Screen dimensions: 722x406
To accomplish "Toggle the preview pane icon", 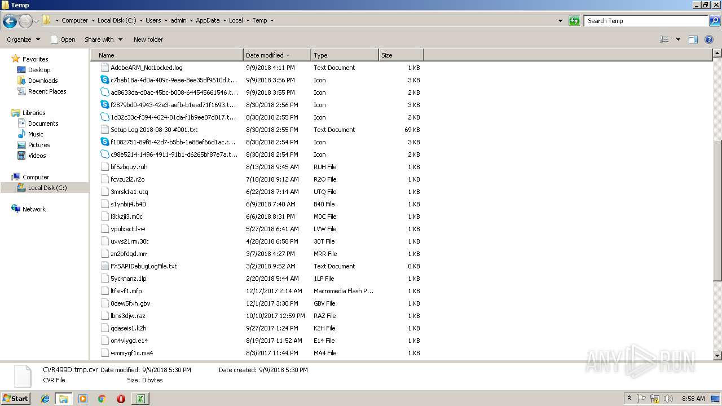I will [x=693, y=39].
